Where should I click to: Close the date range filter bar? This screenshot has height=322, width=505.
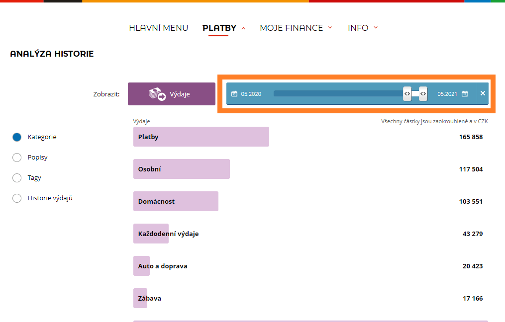pyautogui.click(x=483, y=93)
